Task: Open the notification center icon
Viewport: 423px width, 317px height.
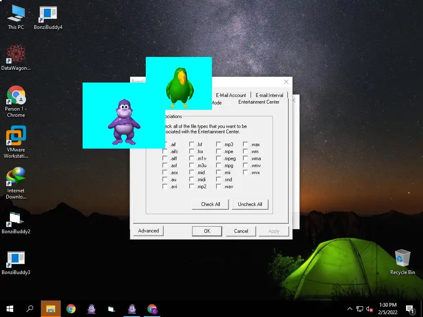Action: (x=410, y=309)
